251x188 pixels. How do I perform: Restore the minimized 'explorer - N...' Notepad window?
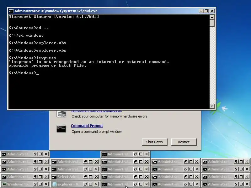[85, 184]
